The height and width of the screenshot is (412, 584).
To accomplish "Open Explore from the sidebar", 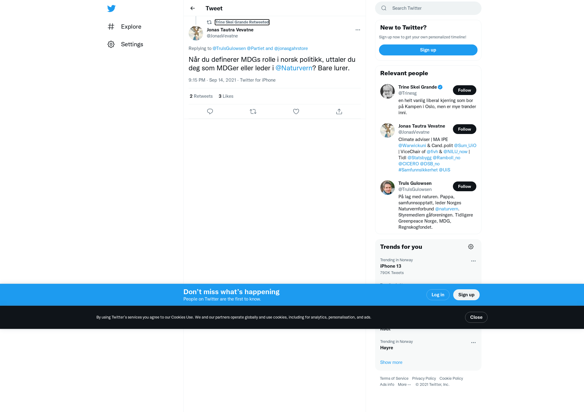I will tap(124, 26).
